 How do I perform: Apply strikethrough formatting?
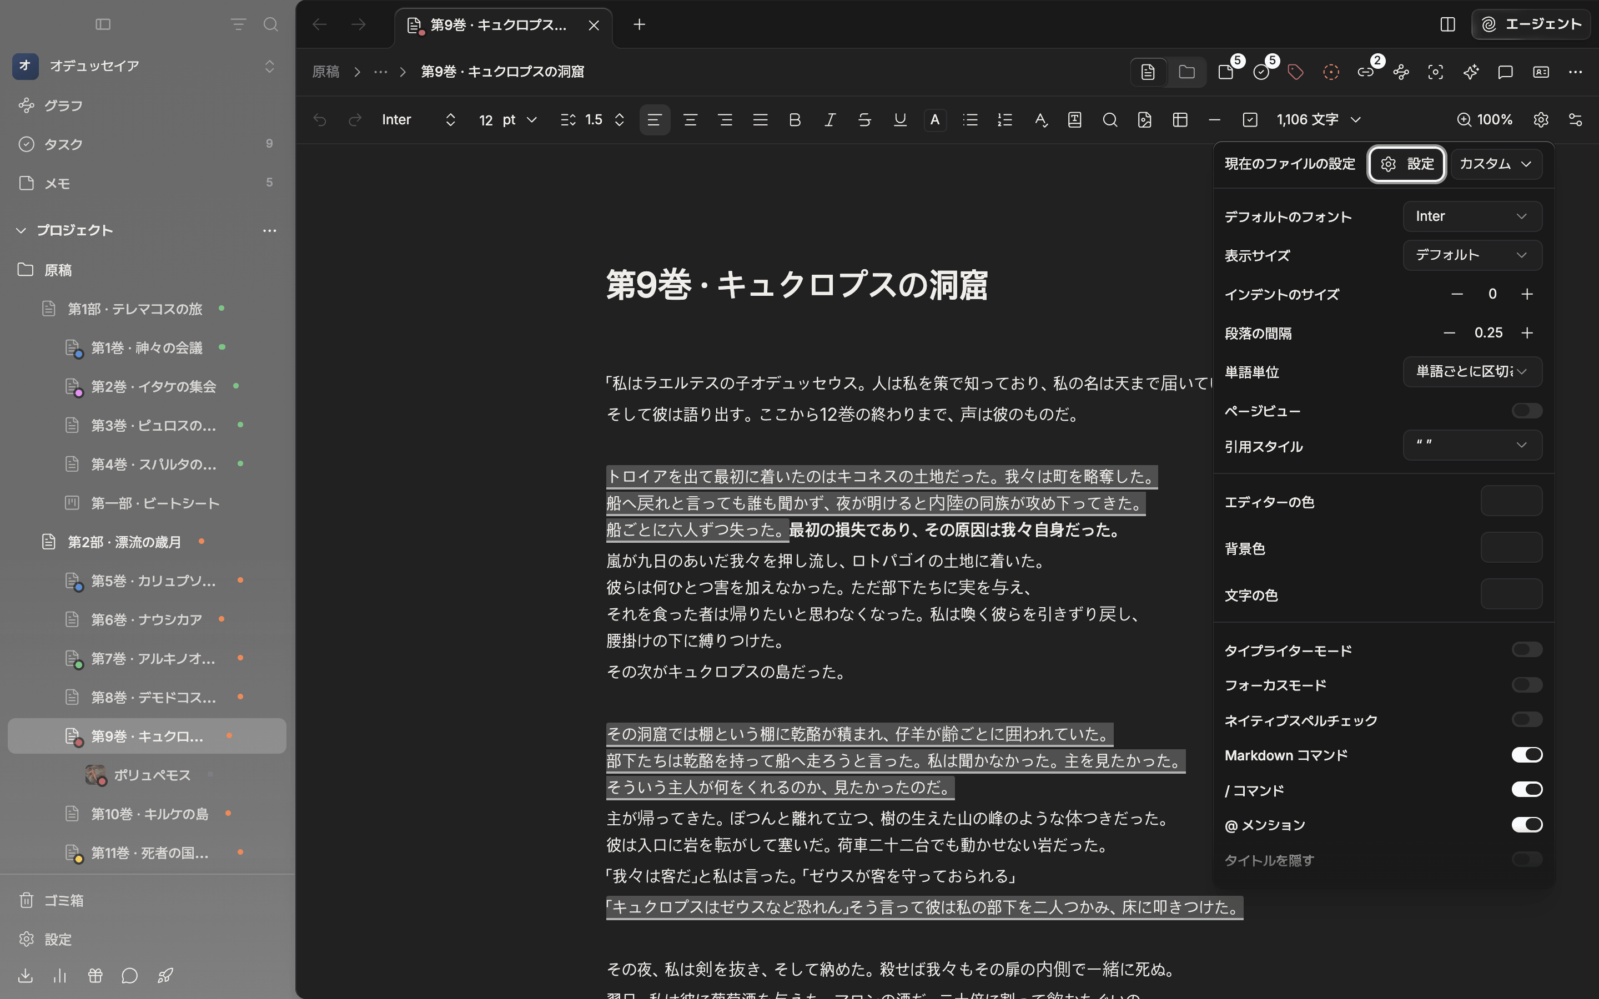864,119
